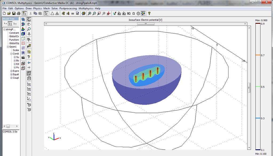Toggle the Model Tree toolbar button
This screenshot has width=273, height=156.
tap(24, 13)
